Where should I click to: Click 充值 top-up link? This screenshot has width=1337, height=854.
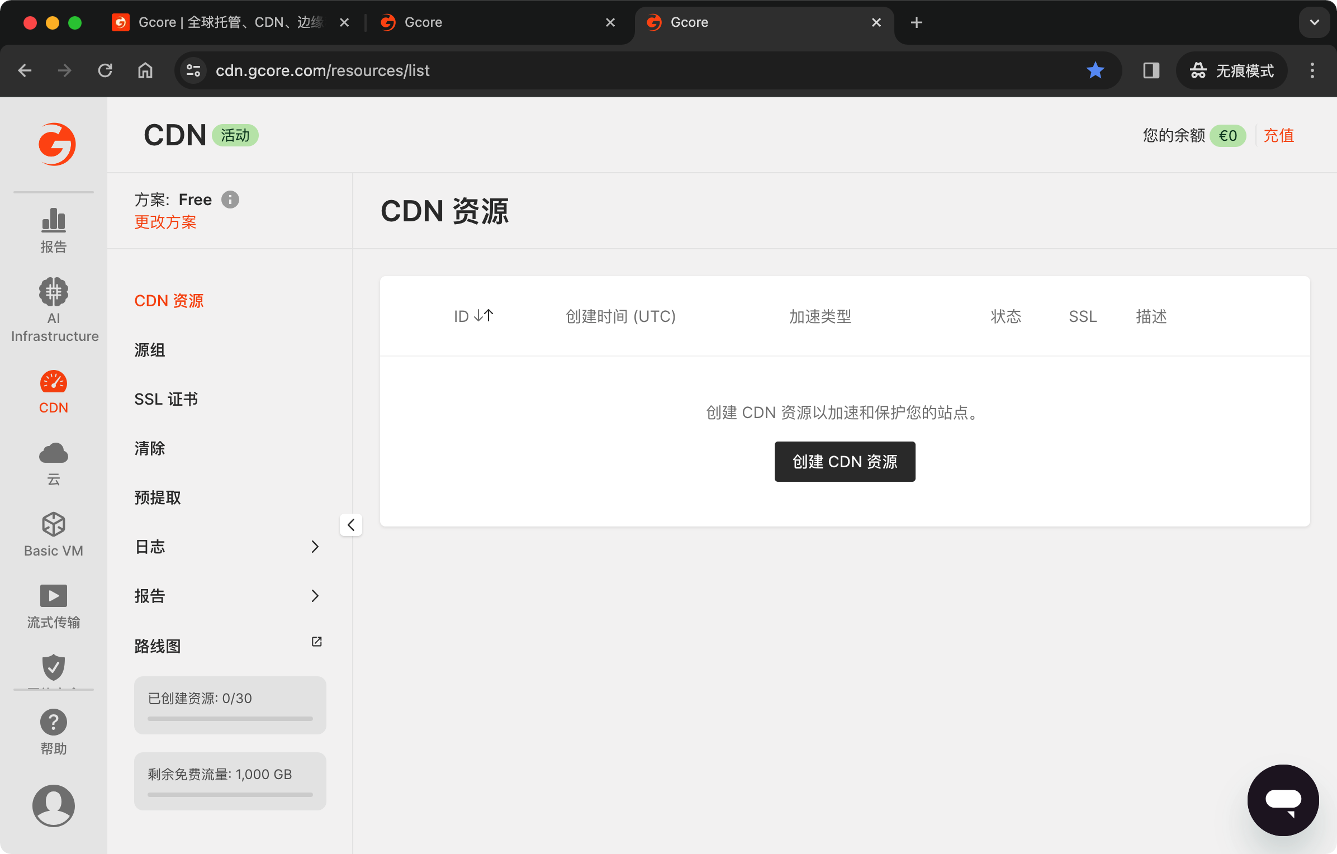1279,135
